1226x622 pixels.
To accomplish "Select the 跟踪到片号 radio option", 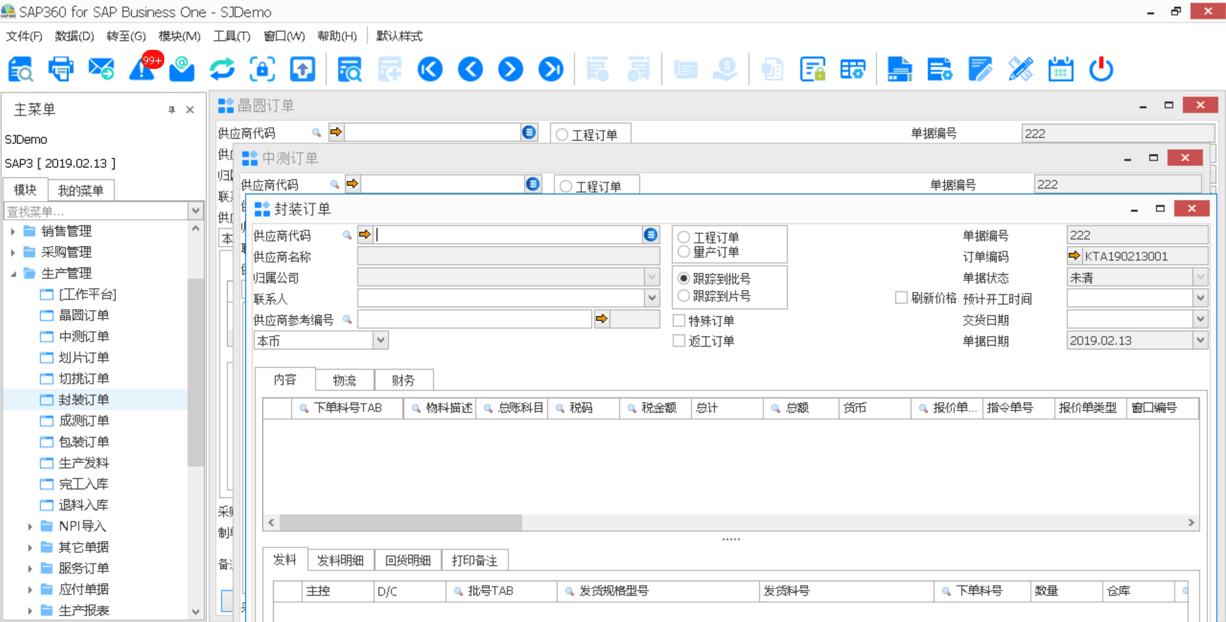I will [684, 296].
